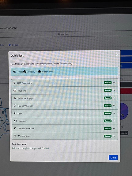Expand the Haptic Vibration test chevron
This screenshot has height=176, width=132.
tap(114, 106)
